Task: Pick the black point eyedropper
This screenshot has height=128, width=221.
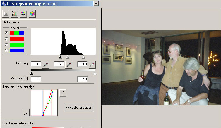Action: [x=46, y=64]
